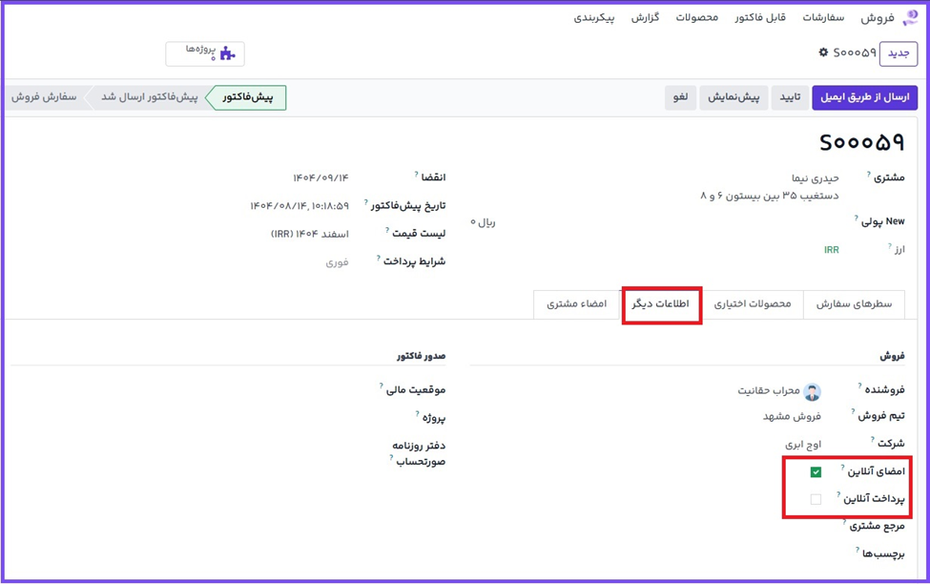Screen dimensions: 930x584
Task: Set status to پیش‌فاکتور ارسال شد stage
Action: [x=149, y=97]
